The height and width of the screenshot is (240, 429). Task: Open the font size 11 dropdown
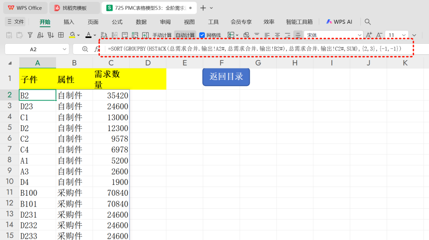click(x=403, y=35)
